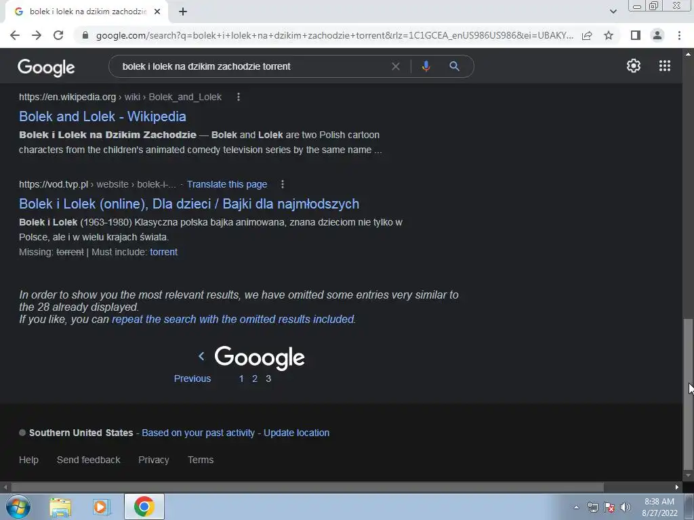This screenshot has width=694, height=520.
Task: Open Based on your past activity link
Action: point(199,433)
